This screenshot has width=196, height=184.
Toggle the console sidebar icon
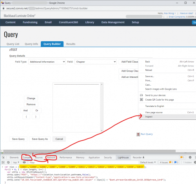pyautogui.click(x=3, y=162)
